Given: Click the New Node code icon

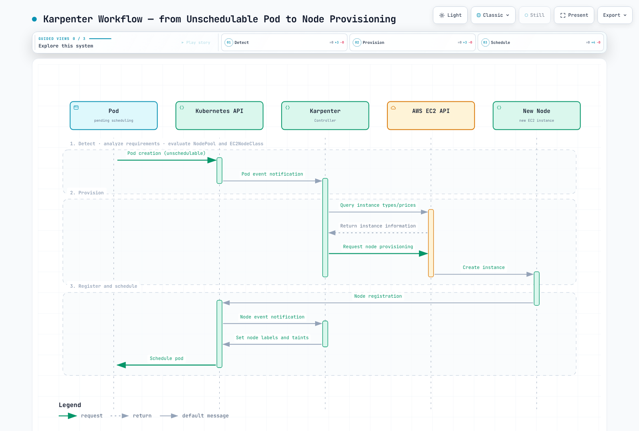Looking at the screenshot, I should (x=499, y=108).
